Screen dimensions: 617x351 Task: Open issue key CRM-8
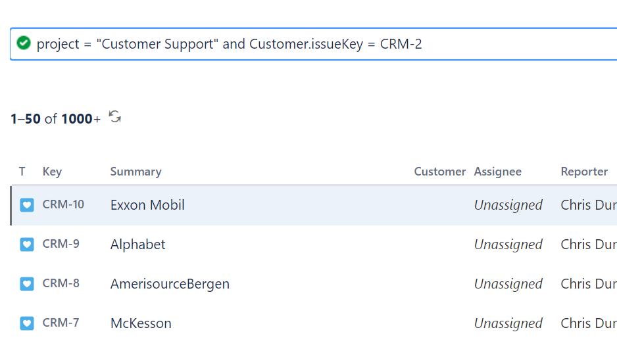click(61, 283)
